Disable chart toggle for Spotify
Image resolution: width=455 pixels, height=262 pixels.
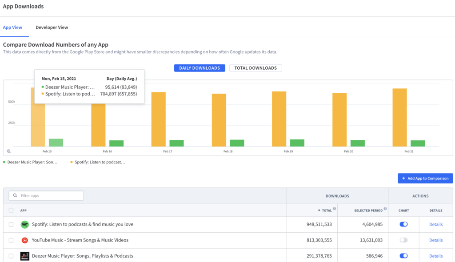point(403,224)
